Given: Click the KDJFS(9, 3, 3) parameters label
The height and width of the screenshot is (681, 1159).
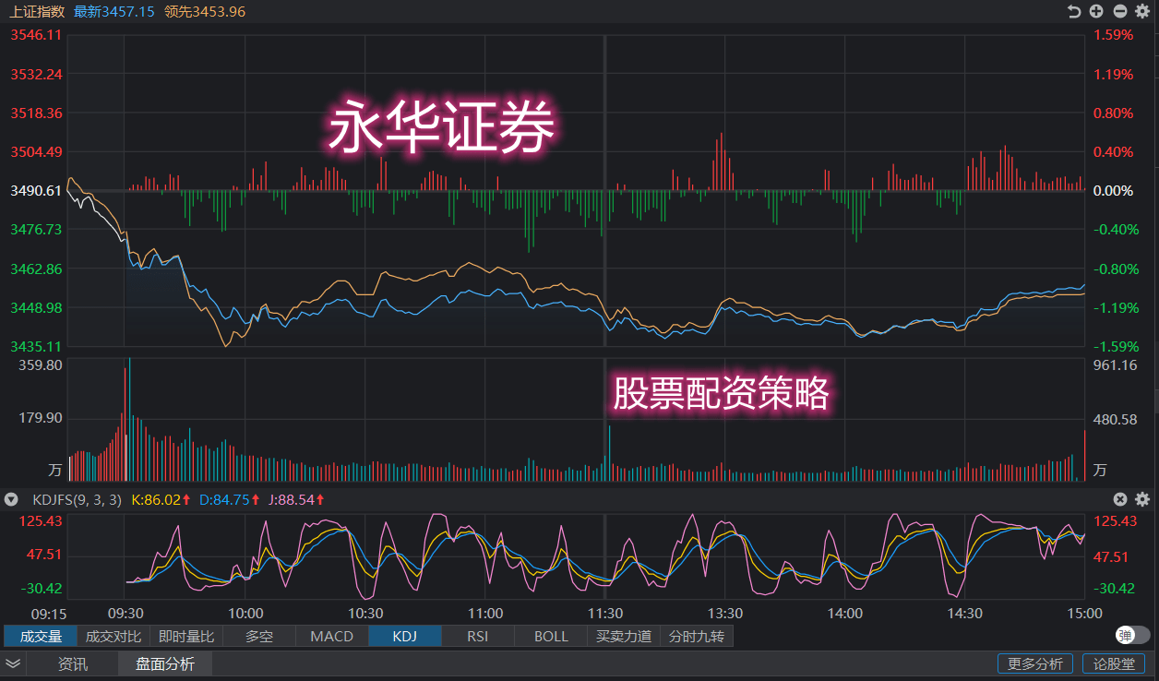Looking at the screenshot, I should tap(77, 499).
